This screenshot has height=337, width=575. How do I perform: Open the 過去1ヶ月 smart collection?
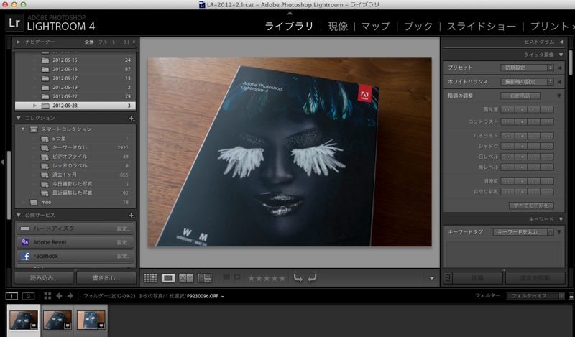point(75,175)
